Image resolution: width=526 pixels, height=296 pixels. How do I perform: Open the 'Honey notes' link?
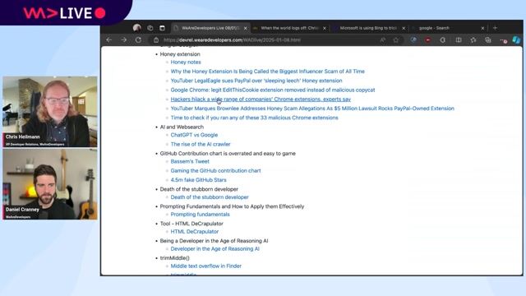186,62
